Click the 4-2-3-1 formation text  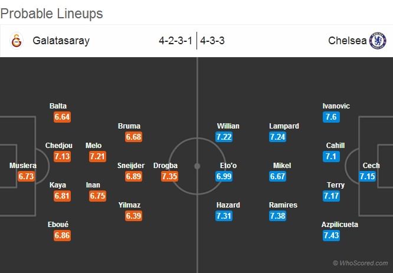175,41
